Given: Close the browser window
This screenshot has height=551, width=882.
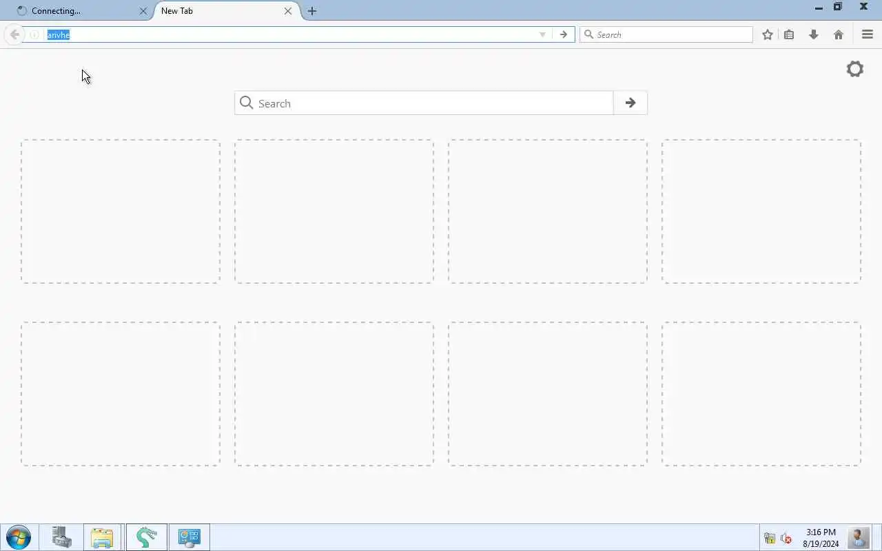Looking at the screenshot, I should [864, 7].
